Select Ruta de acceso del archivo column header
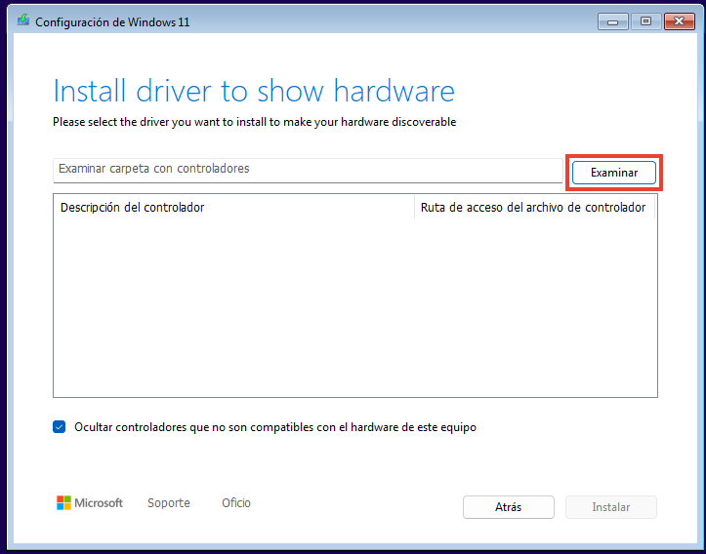This screenshot has width=706, height=554. 532,208
